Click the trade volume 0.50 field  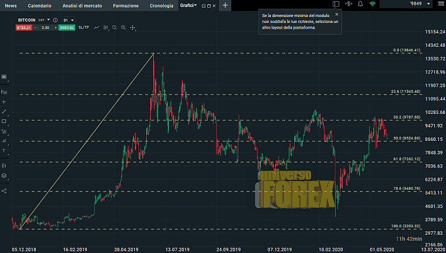[x=45, y=28]
